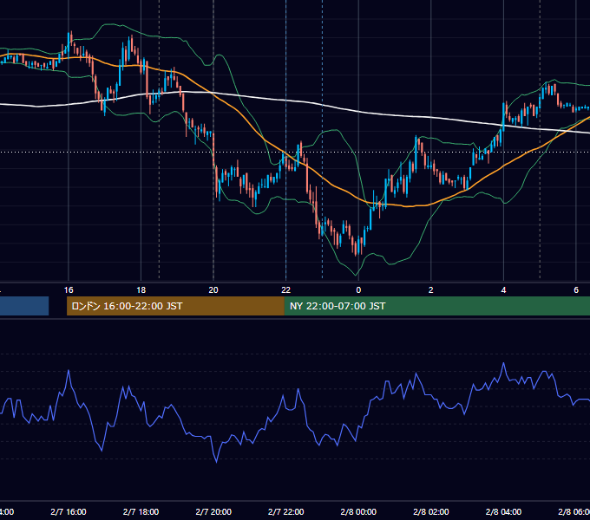Click the 2/8 00:00 date label

[x=358, y=511]
